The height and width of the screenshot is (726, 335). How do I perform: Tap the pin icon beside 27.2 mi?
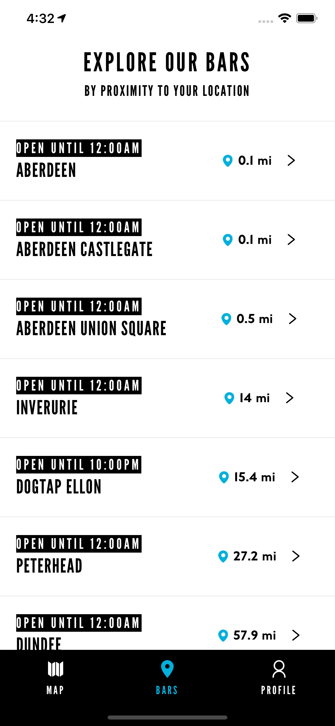pos(223,556)
